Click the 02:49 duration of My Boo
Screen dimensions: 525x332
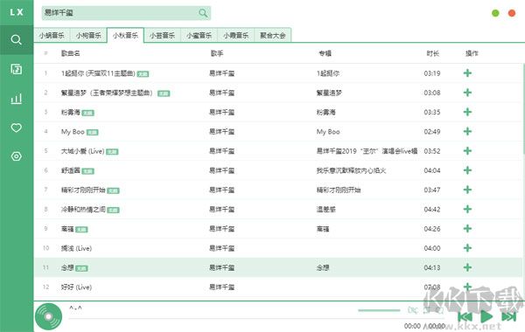pos(432,132)
